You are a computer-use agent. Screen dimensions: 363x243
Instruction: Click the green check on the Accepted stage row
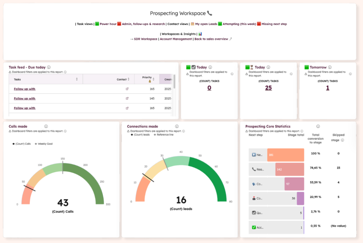point(253,227)
